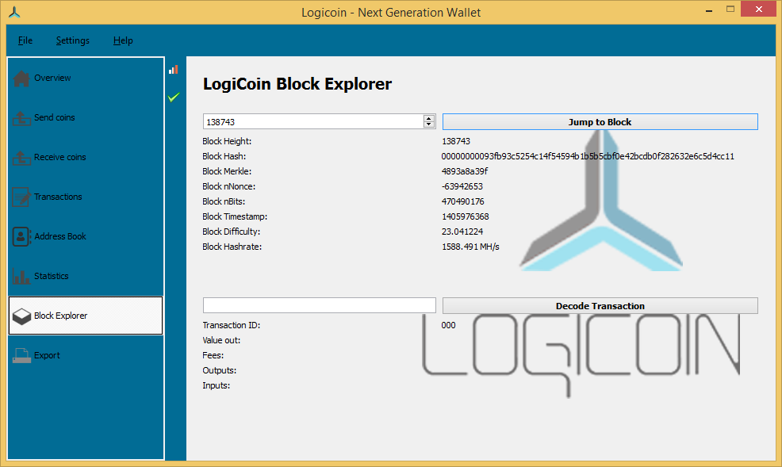Focus the transaction ID input field
The height and width of the screenshot is (467, 782).
[x=319, y=305]
